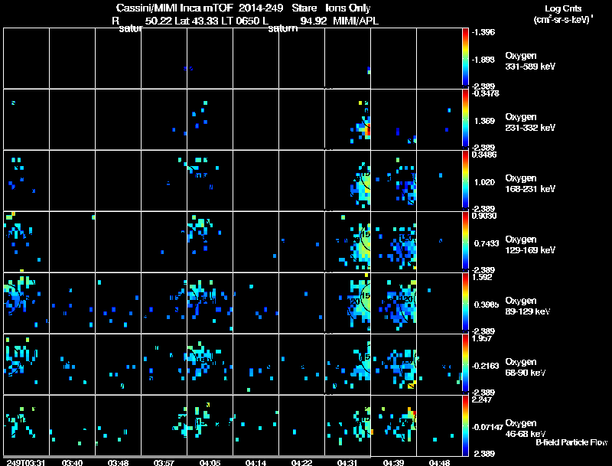Click the 1.592 color scale value
The image size is (612, 466).
(x=483, y=277)
